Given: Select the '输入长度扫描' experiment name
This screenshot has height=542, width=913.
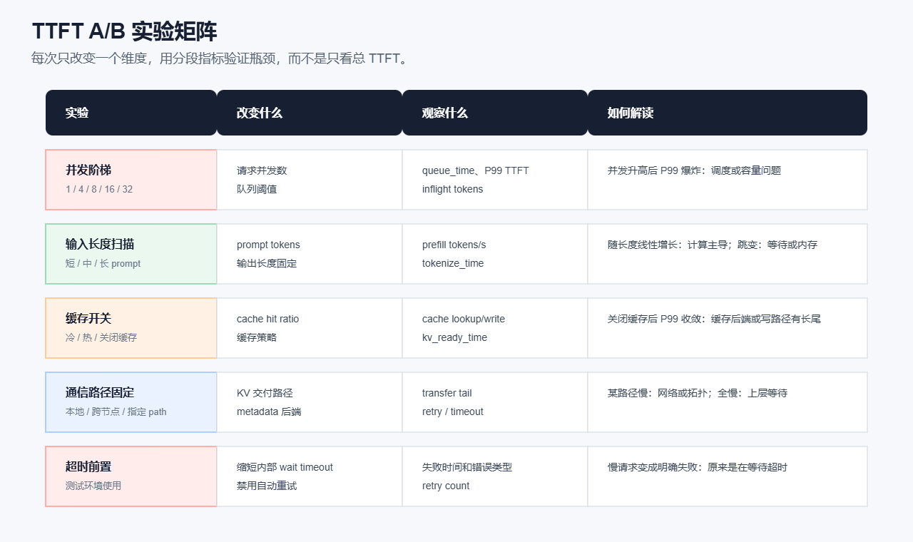Looking at the screenshot, I should (x=100, y=245).
